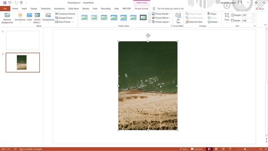Click Compress Pictures
The height and width of the screenshot is (151, 268).
point(65,14)
